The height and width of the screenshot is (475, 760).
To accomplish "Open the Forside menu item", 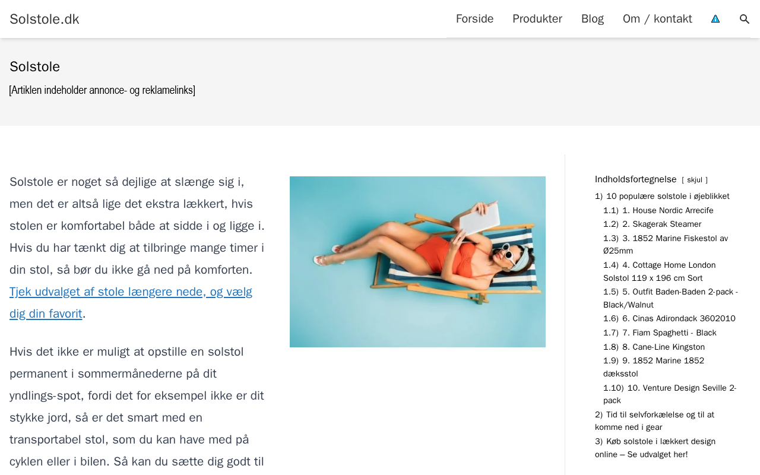I will click(x=474, y=19).
